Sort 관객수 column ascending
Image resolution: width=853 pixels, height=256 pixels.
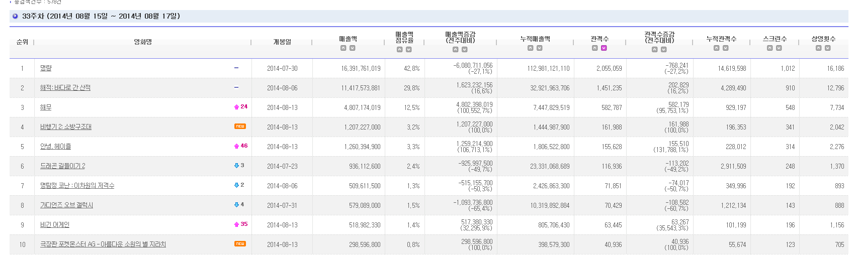595,48
